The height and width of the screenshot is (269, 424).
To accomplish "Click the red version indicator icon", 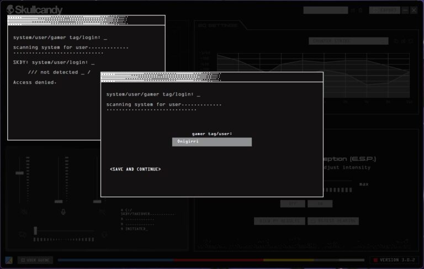I will click(375, 260).
